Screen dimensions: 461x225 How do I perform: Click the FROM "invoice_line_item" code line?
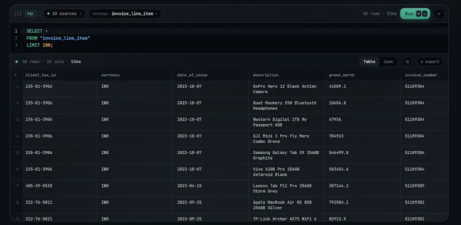coord(58,38)
